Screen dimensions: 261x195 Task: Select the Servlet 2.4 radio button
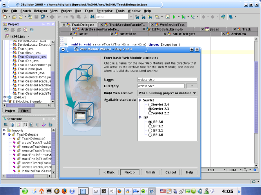point(150,105)
